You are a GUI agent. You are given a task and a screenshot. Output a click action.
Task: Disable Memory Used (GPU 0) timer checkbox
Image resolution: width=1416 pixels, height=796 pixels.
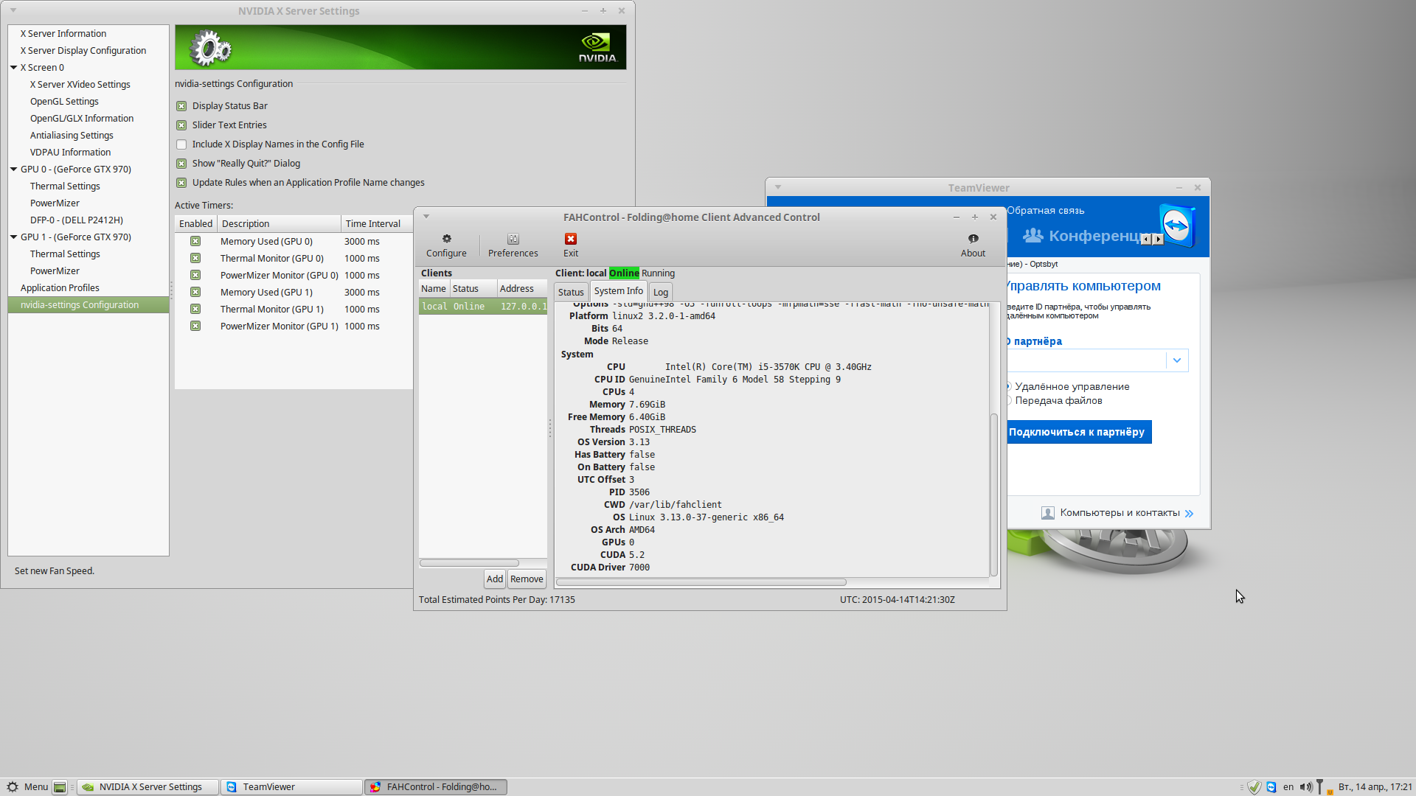pyautogui.click(x=195, y=241)
